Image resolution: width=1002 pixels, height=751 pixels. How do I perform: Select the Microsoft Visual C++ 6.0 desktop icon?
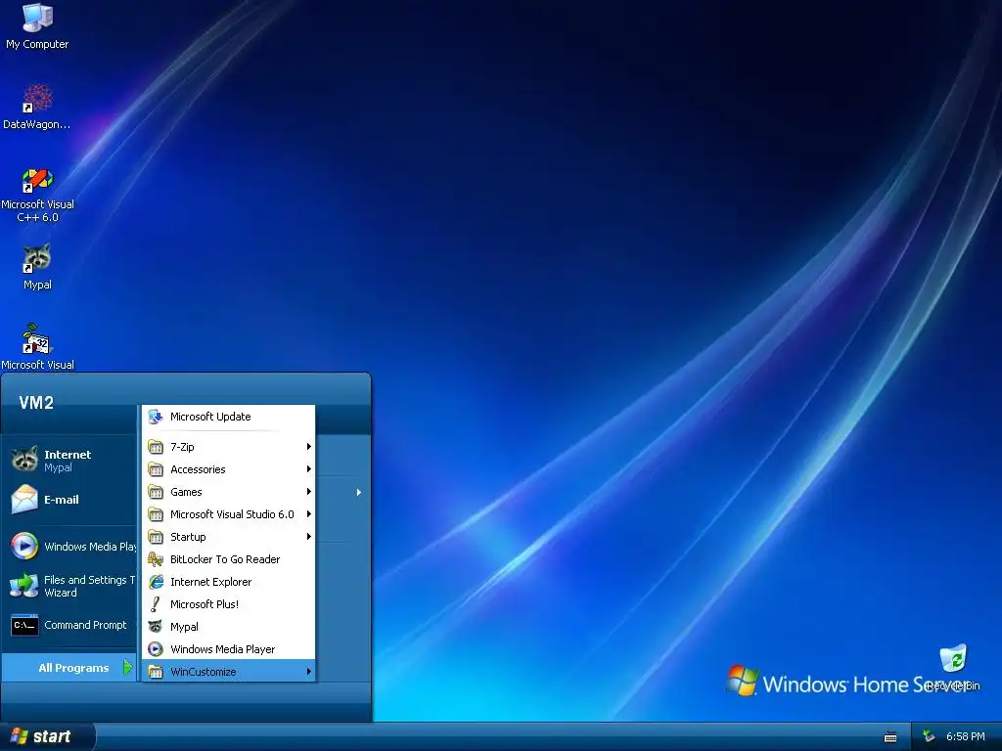pyautogui.click(x=37, y=180)
